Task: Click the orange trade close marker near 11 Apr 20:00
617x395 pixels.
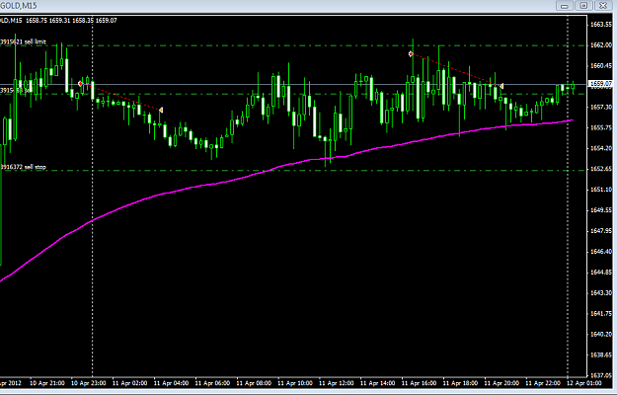Action: [x=501, y=86]
